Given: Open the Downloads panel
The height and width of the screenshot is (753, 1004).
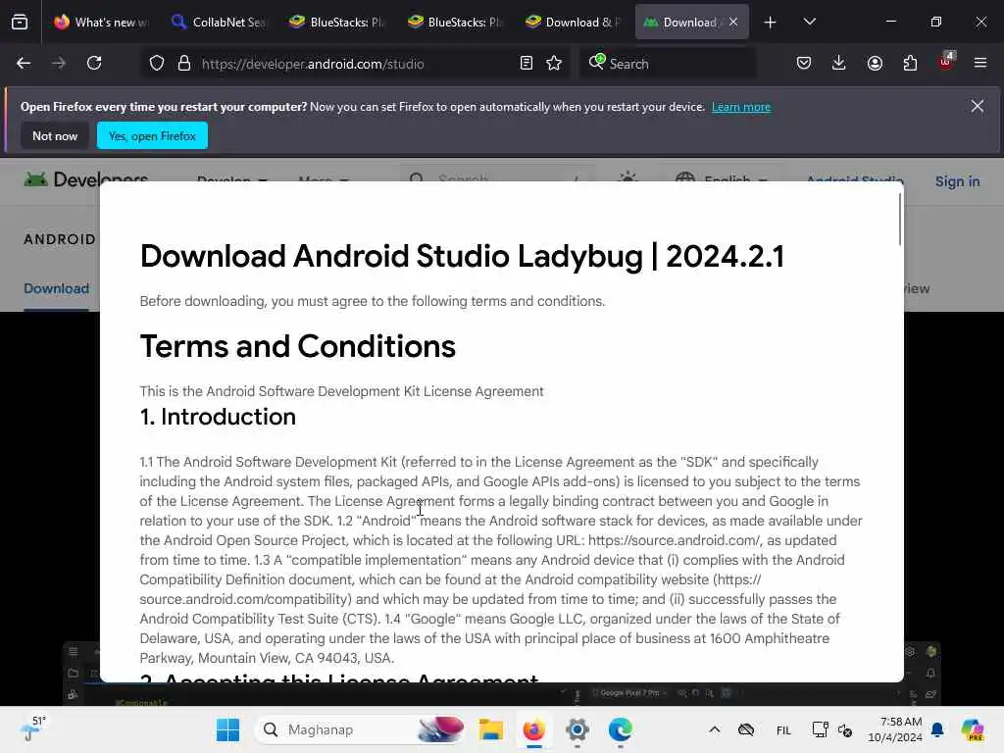Looking at the screenshot, I should (x=839, y=64).
